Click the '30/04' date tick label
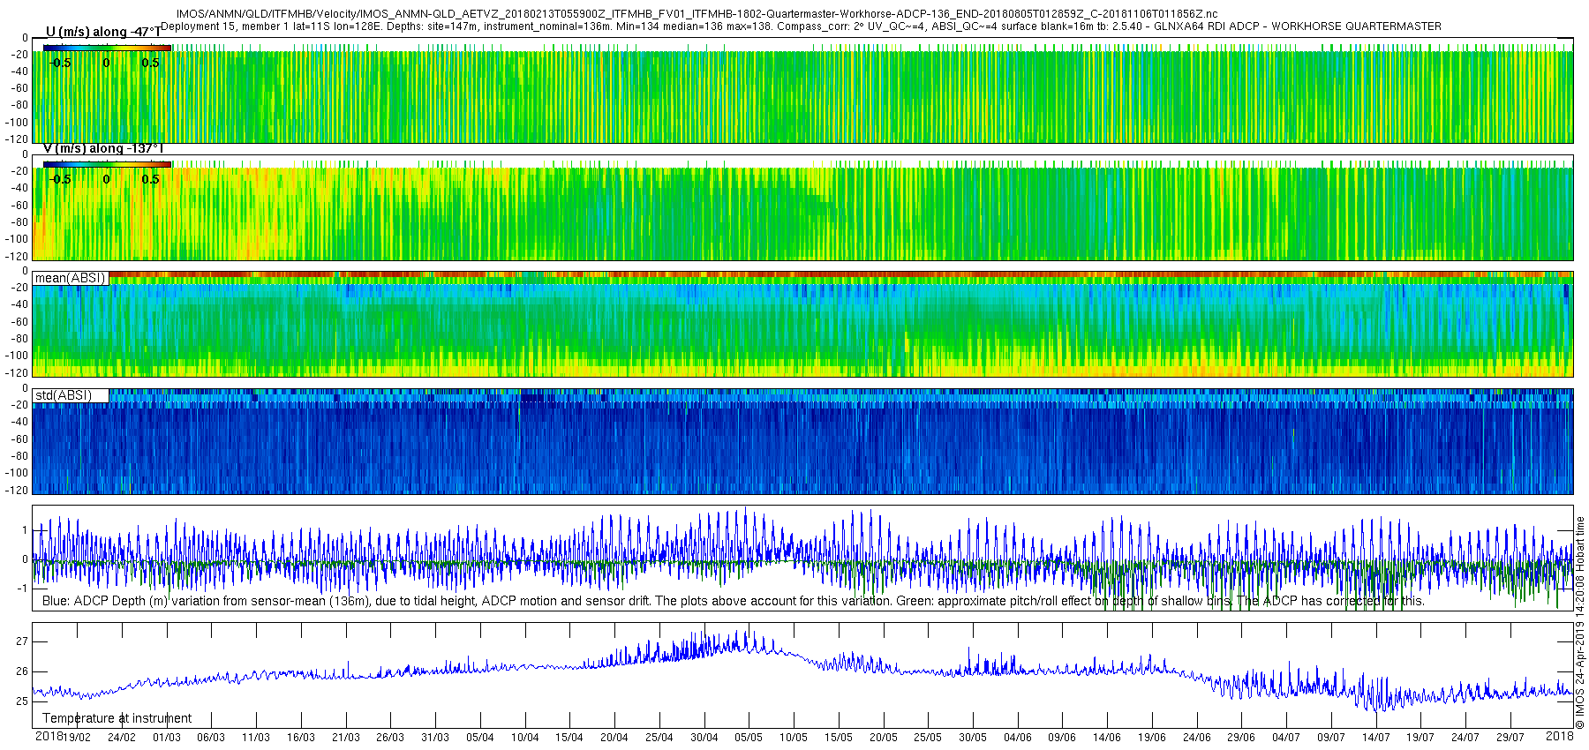Viewport: 1589px width, 750px height. click(x=704, y=738)
